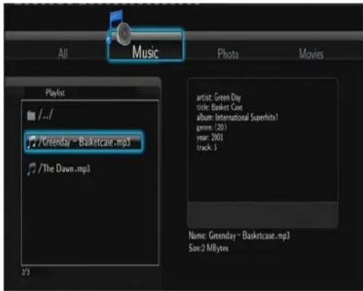The image size is (363, 291).
Task: Click the Size: 2 MBytes label
Action: coord(208,248)
